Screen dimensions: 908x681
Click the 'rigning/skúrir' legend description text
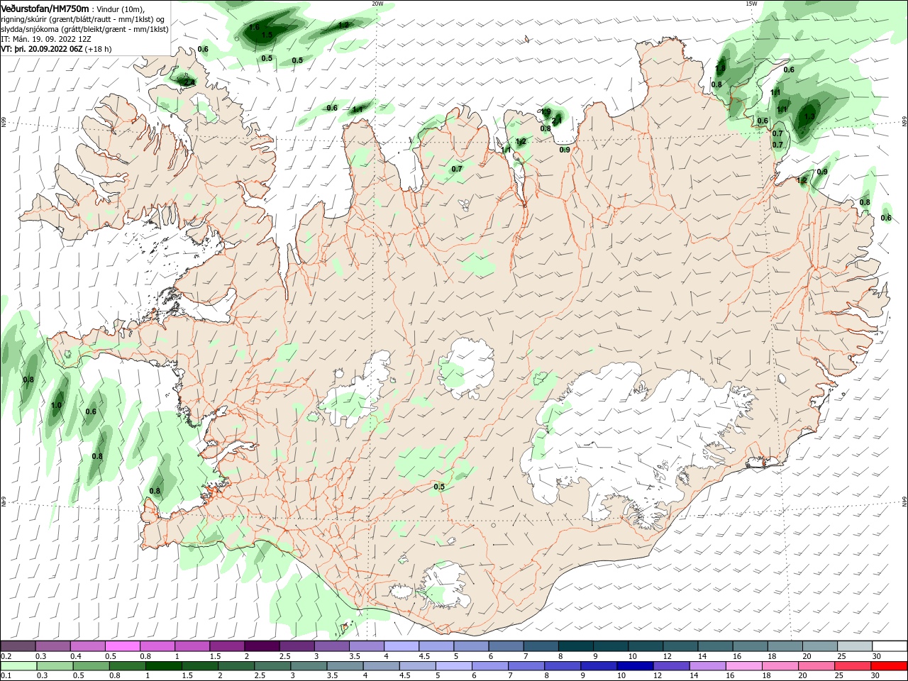(x=23, y=19)
